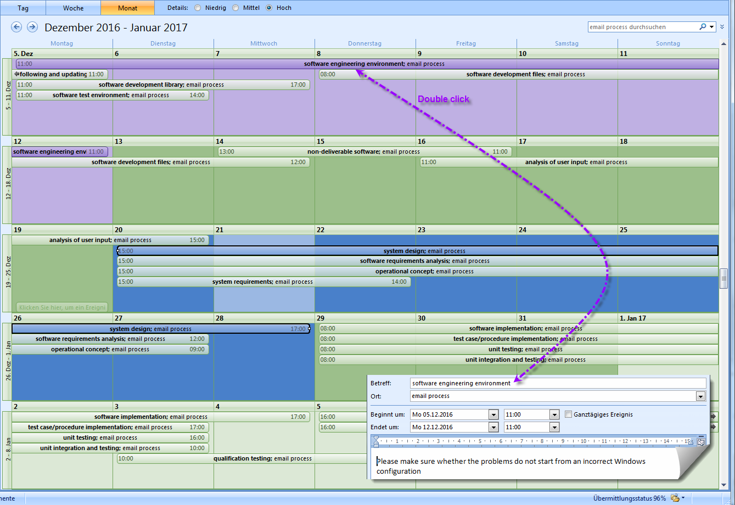Screen dimensions: 735x505
Task: Click the Endet um date field 'Mo 12.12.2016'
Action: (450, 427)
